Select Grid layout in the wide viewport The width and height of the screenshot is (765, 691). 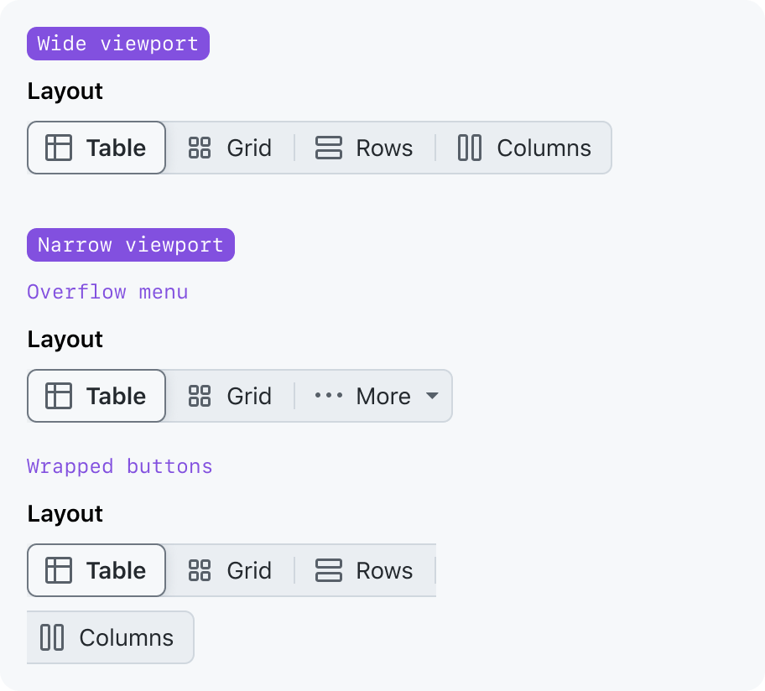pyautogui.click(x=231, y=148)
